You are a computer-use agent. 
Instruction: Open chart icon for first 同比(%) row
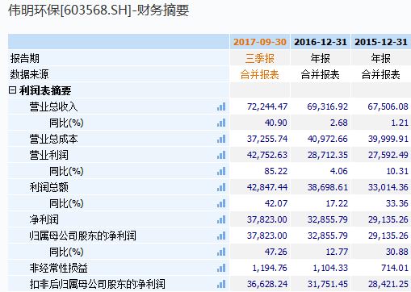221,123
